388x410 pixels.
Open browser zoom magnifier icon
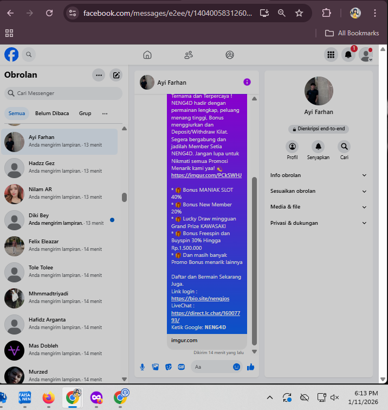tap(282, 13)
